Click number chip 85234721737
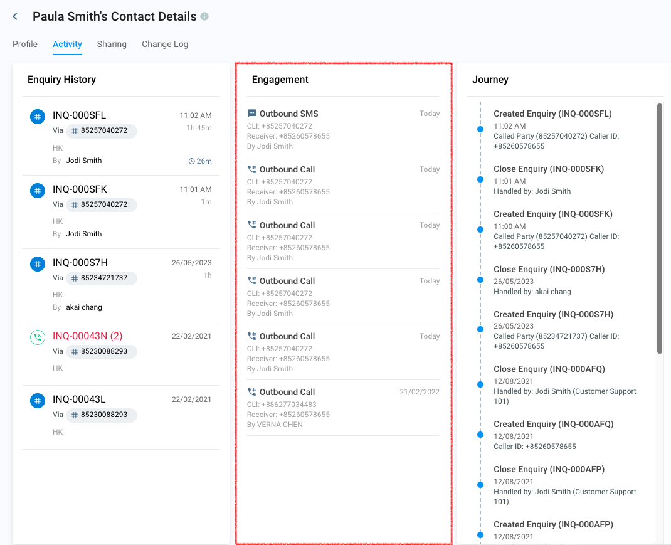 [x=102, y=278]
